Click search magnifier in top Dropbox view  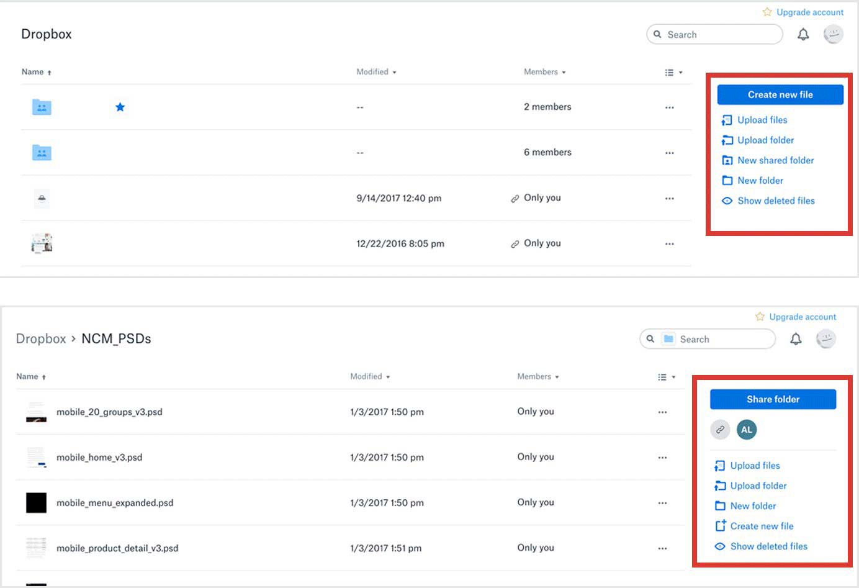(x=657, y=34)
